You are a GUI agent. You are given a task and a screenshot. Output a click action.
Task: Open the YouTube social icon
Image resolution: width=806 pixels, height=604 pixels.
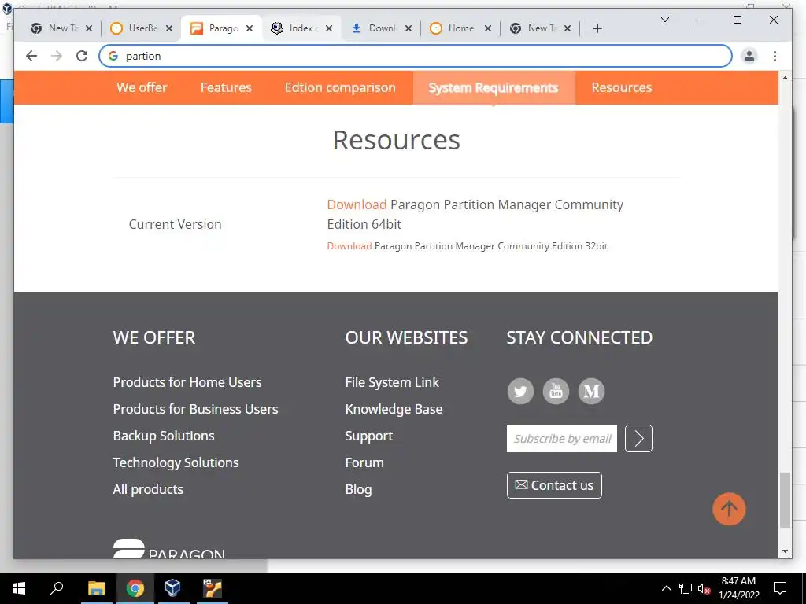coord(556,392)
